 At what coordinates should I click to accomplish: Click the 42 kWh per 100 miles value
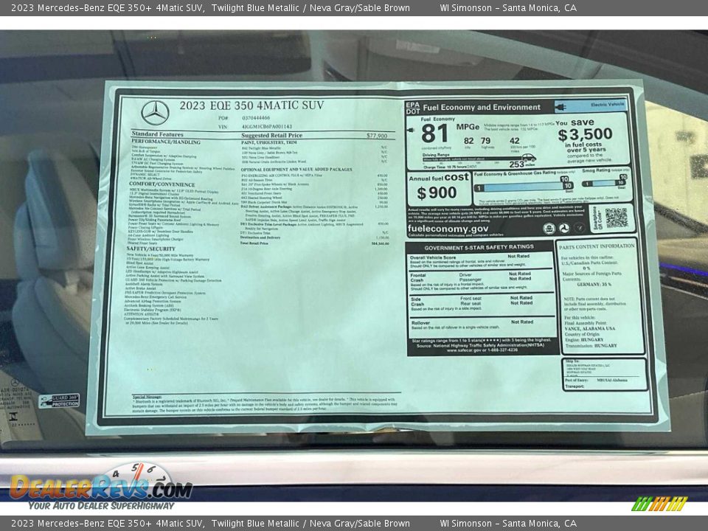(514, 141)
